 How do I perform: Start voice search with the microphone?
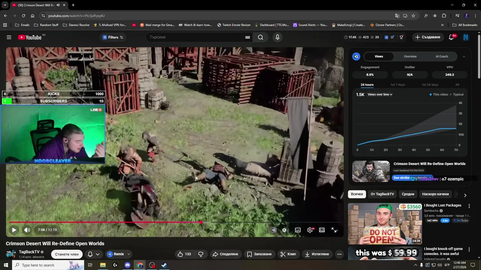point(277,37)
